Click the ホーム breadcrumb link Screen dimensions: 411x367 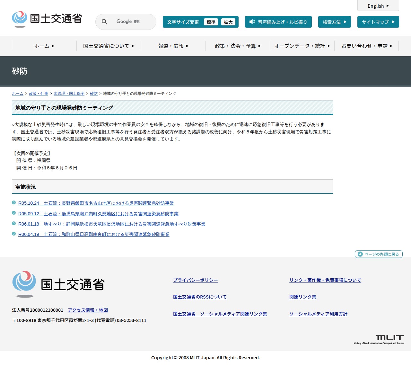point(18,94)
